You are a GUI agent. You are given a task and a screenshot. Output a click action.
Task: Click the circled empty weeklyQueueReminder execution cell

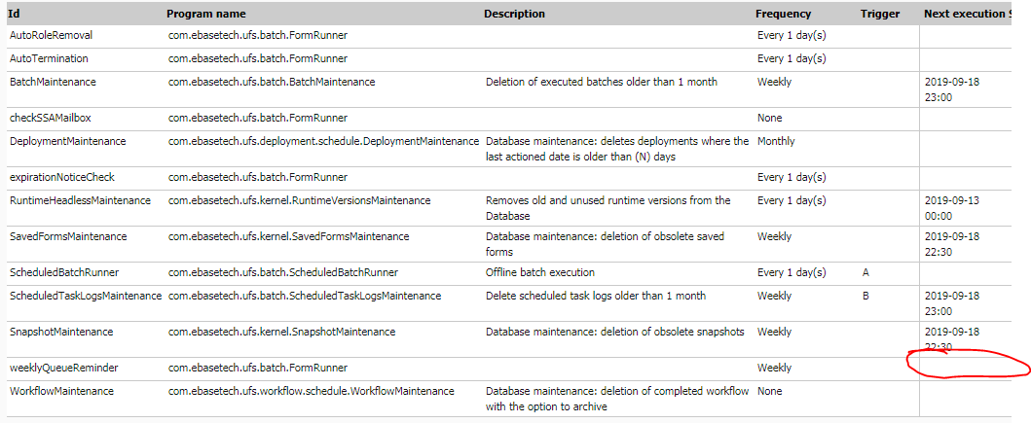(x=965, y=369)
